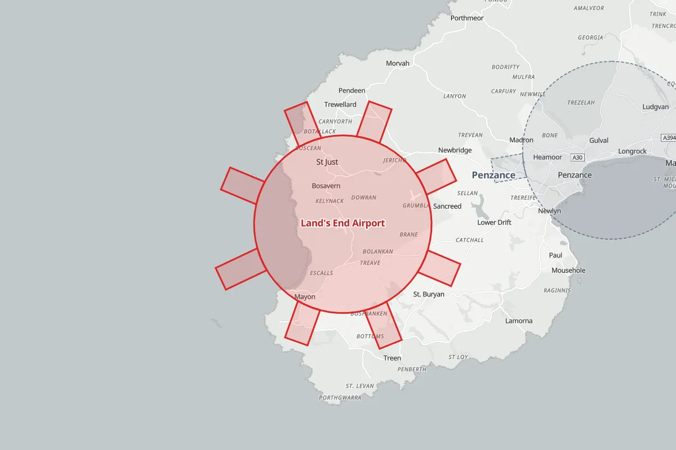Click the Mousehole label
The image size is (676, 450).
coord(568,271)
